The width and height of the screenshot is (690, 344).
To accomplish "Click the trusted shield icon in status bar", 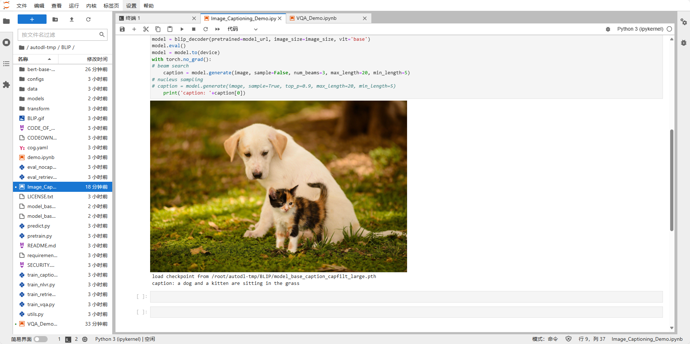I will click(x=568, y=339).
